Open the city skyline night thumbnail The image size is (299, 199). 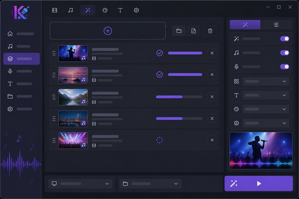[73, 119]
